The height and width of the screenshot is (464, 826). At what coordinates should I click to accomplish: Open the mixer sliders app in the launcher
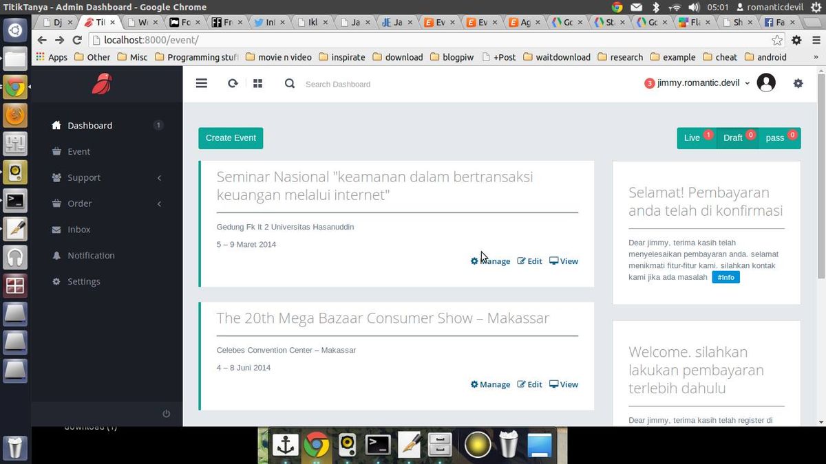pos(15,144)
